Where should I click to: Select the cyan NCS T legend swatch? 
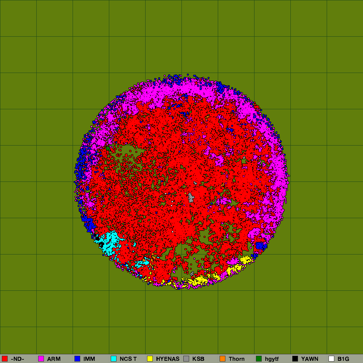(x=114, y=359)
